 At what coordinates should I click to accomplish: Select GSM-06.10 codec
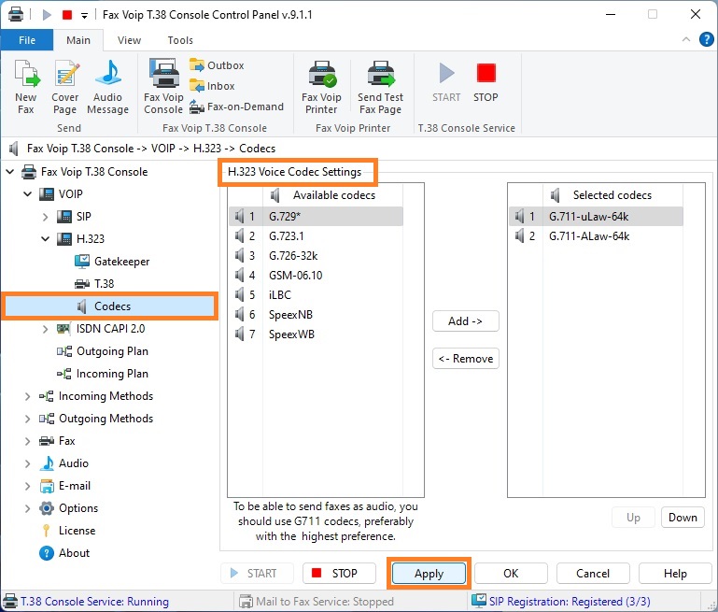pos(316,276)
